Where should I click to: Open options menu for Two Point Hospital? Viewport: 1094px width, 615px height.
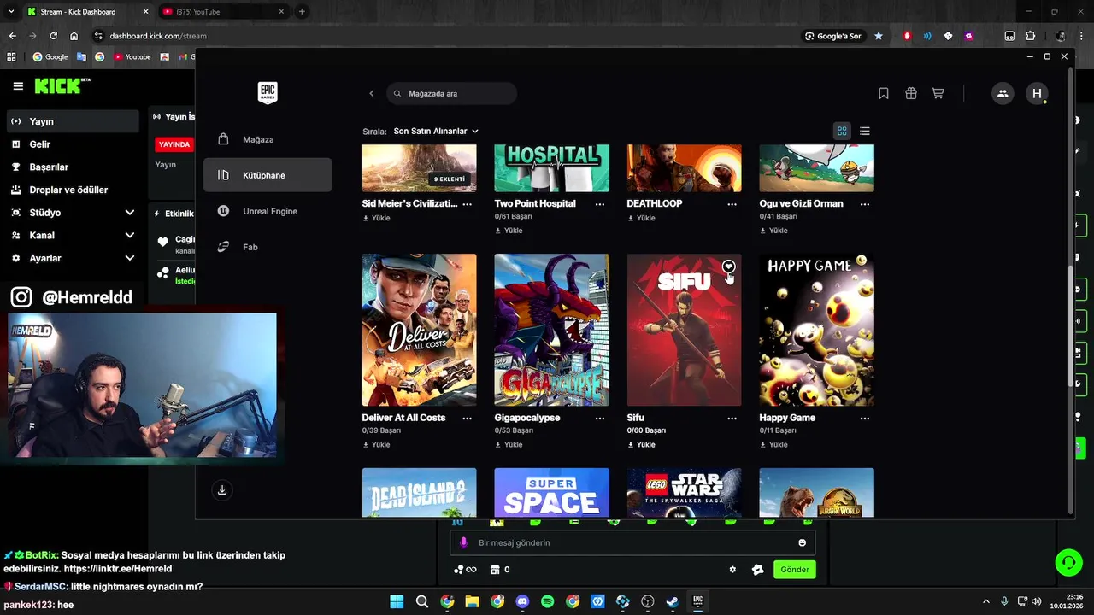(600, 204)
